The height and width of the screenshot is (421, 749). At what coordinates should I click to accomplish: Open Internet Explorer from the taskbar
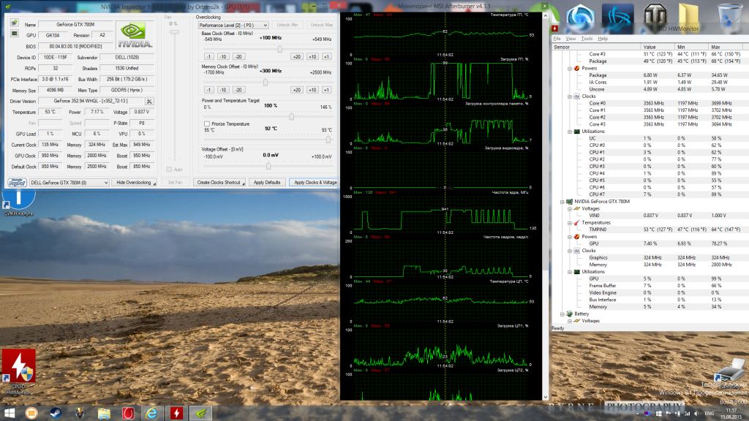click(x=151, y=413)
